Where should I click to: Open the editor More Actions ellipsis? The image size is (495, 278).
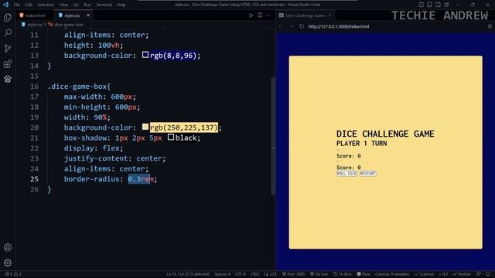coord(268,15)
